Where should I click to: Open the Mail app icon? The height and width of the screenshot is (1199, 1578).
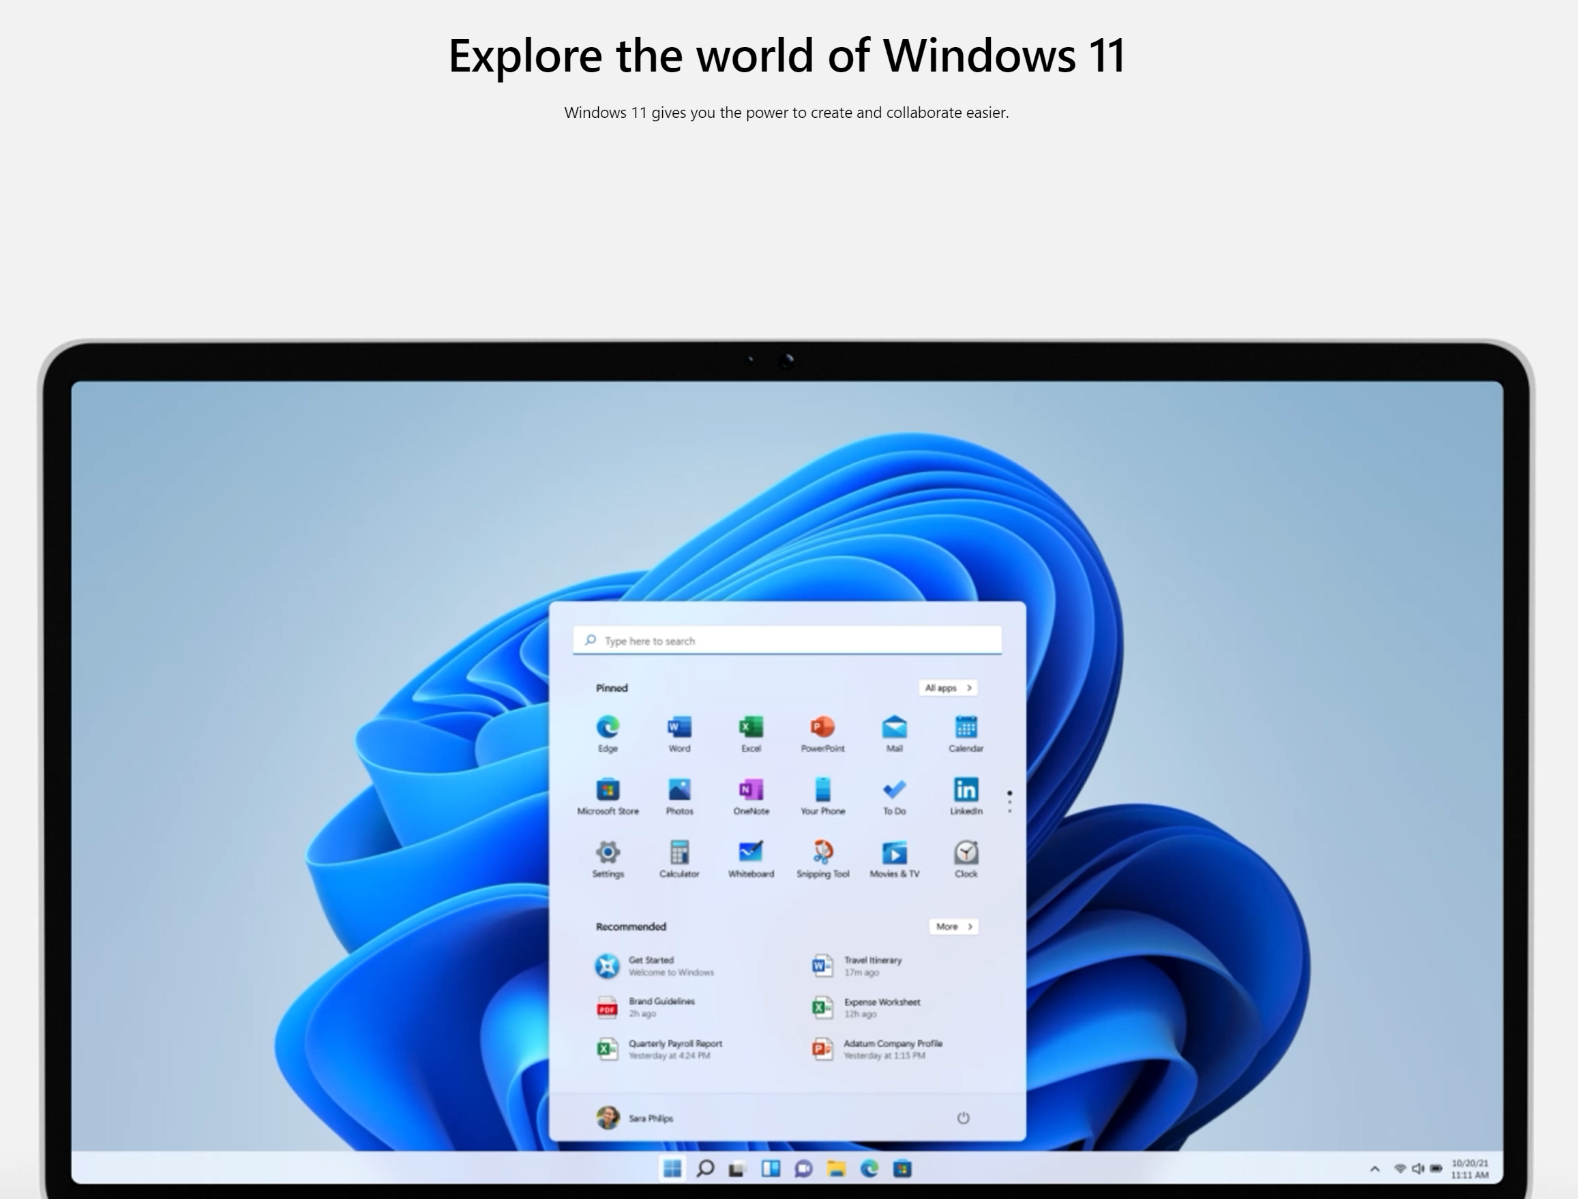pyautogui.click(x=894, y=733)
